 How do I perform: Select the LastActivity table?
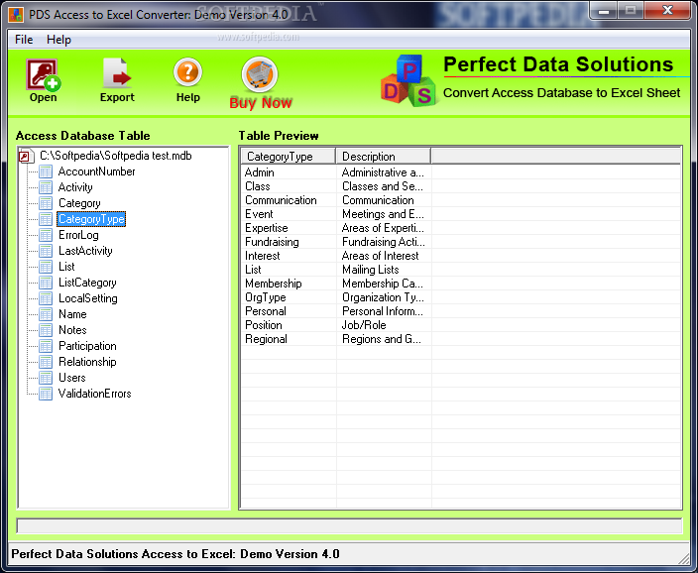click(x=85, y=251)
